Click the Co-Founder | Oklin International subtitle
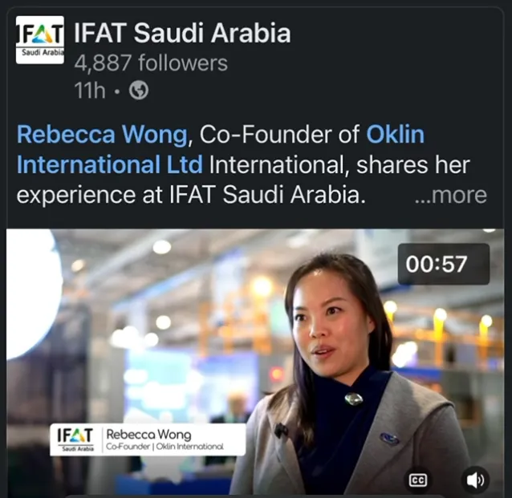 165,447
